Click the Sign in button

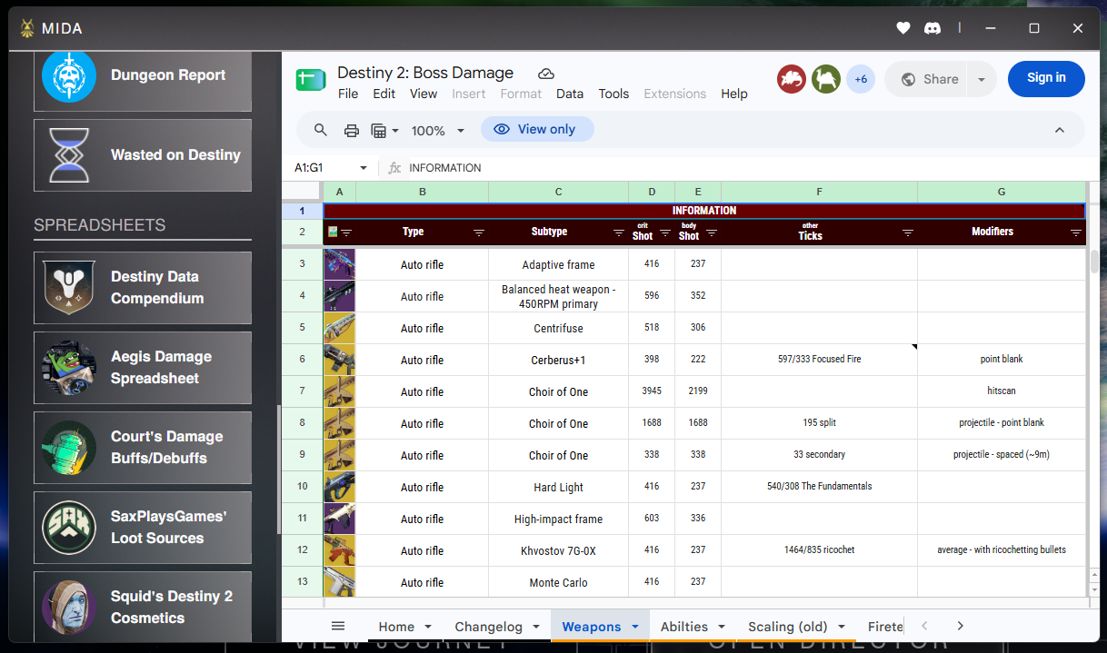tap(1046, 79)
